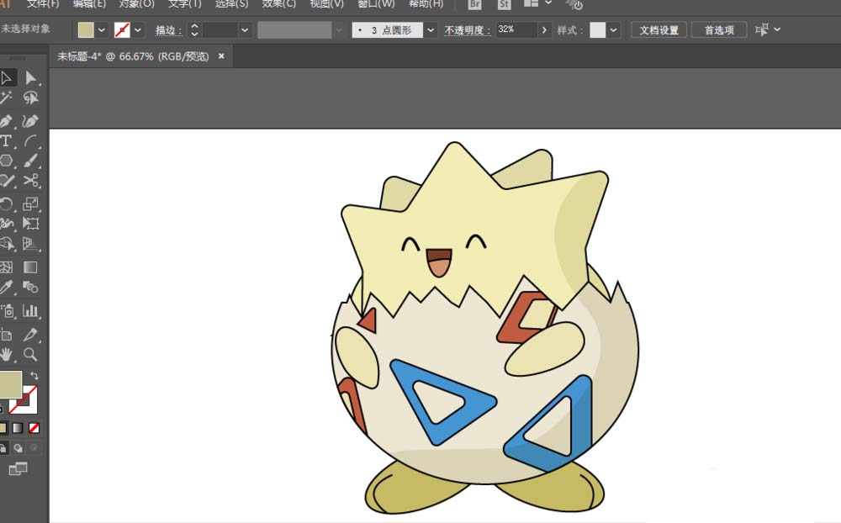The image size is (841, 523).
Task: Select the Mesh tool
Action: click(x=7, y=267)
